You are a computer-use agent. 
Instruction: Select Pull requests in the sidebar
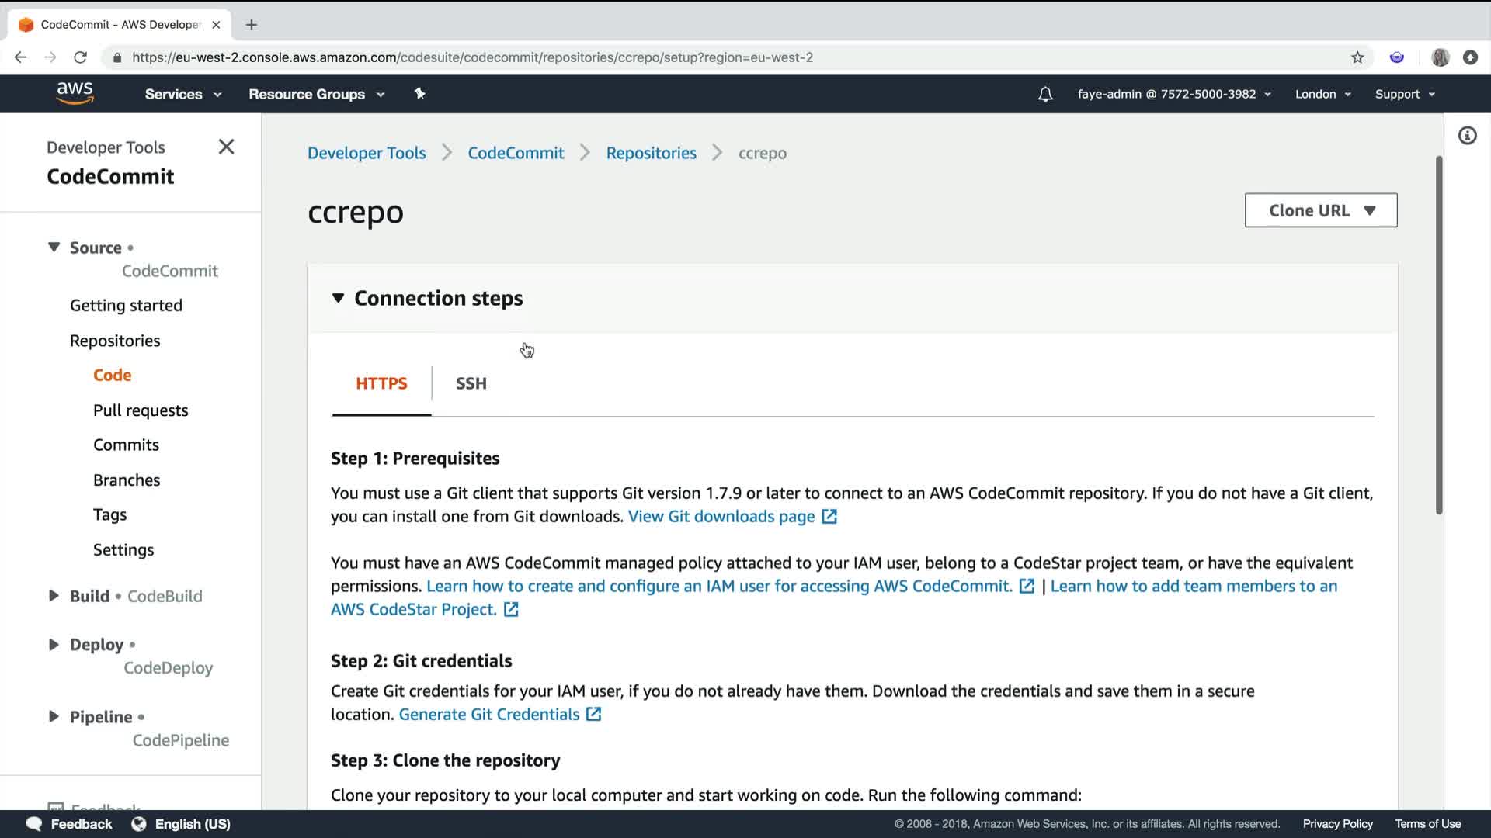pos(141,410)
